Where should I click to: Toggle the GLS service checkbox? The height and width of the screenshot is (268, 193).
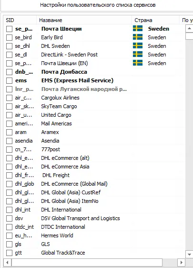point(9,244)
